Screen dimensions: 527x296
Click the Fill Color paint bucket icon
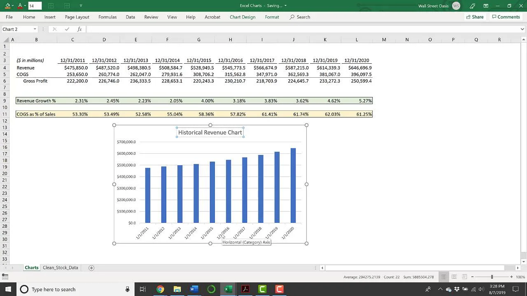coord(7,6)
